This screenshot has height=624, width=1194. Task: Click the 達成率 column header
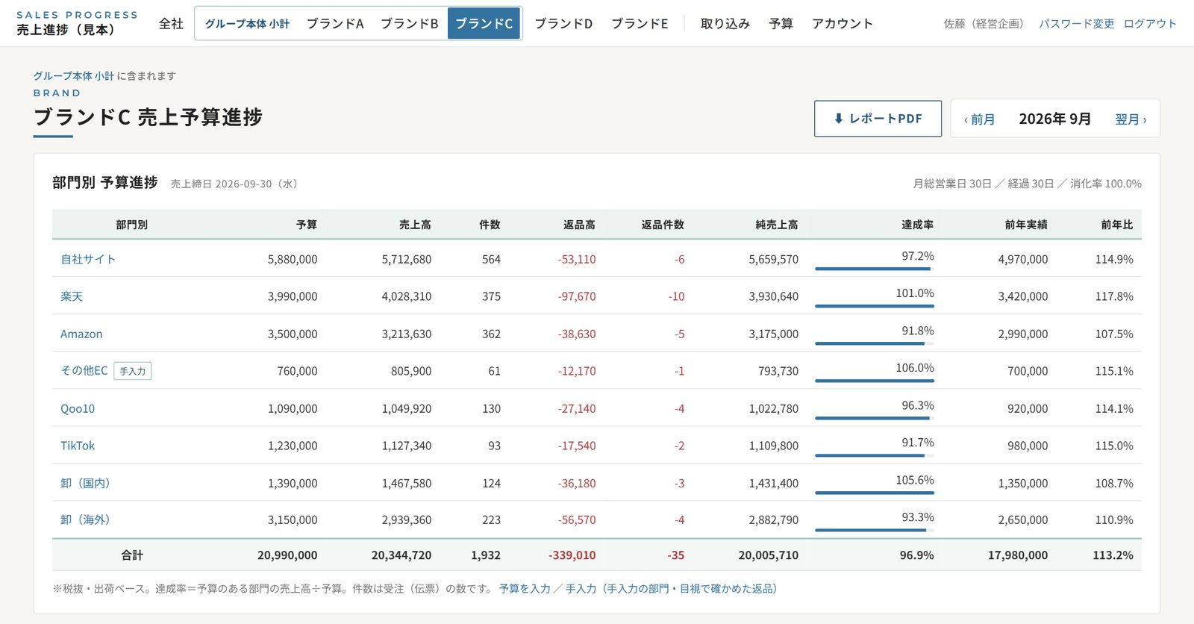[x=917, y=225]
